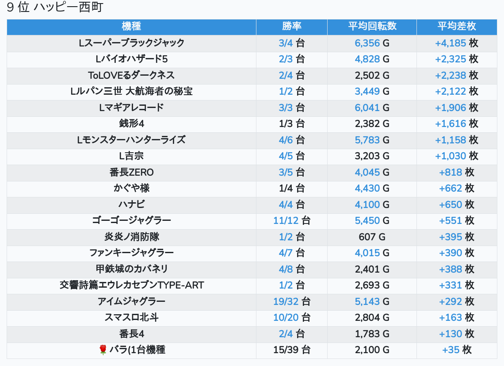Select the Lマギアレコード machine name
This screenshot has height=366, width=504.
[131, 108]
